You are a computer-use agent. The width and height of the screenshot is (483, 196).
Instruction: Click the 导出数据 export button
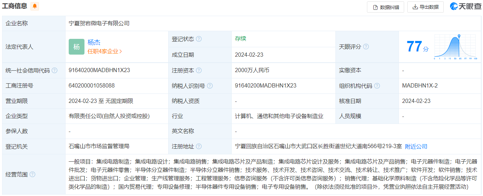click(425, 7)
